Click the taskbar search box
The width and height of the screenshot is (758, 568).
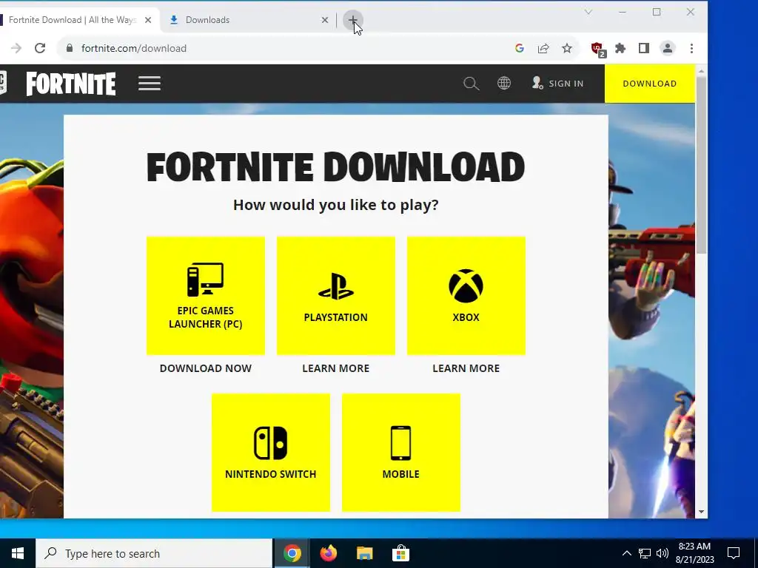154,553
